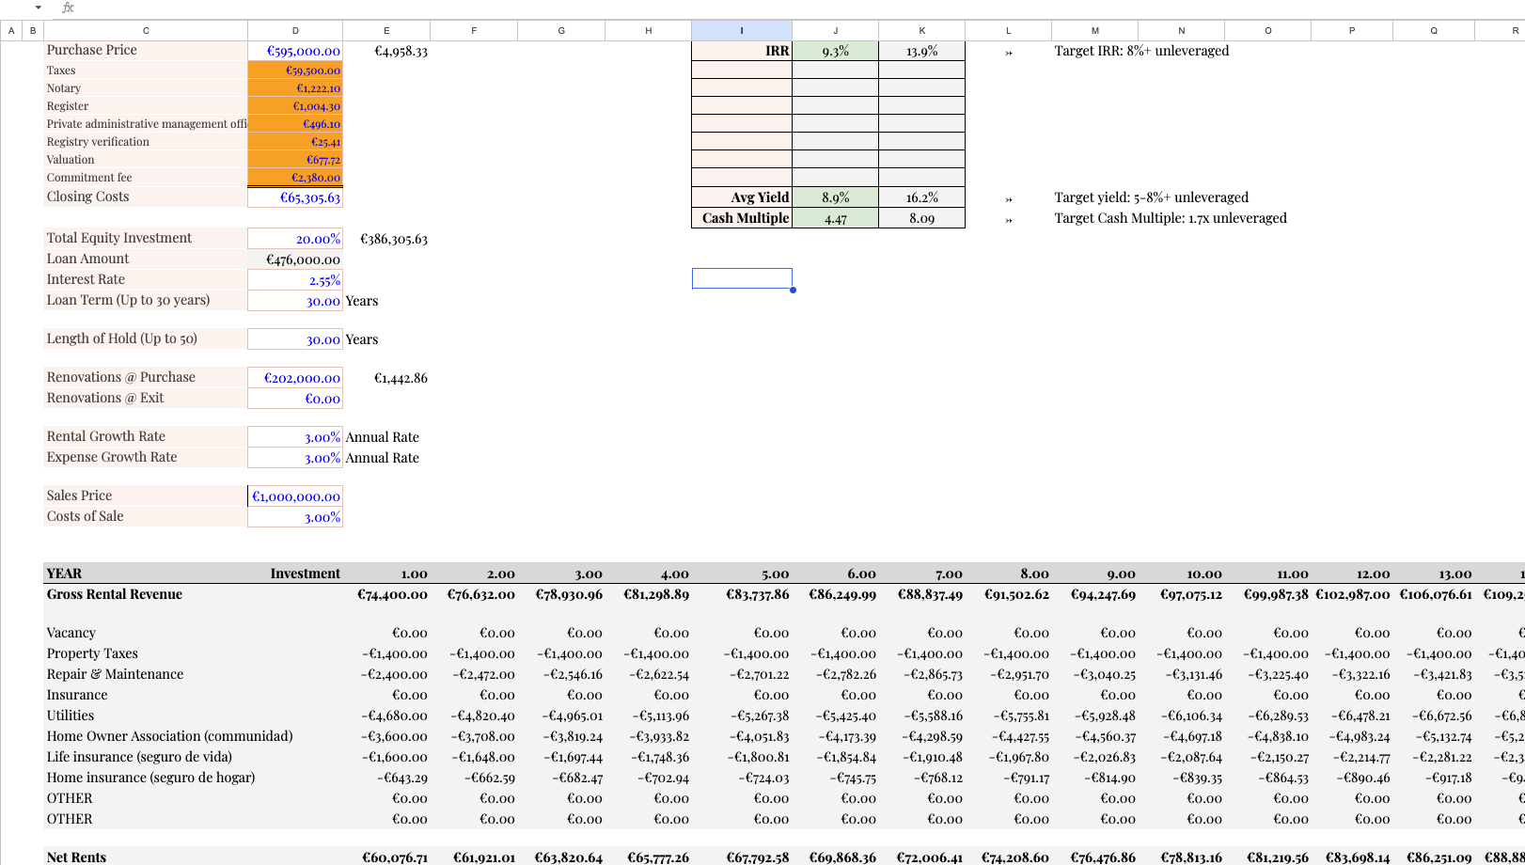This screenshot has width=1525, height=865.
Task: Click Avg Yield value 16.2%
Action: click(922, 197)
